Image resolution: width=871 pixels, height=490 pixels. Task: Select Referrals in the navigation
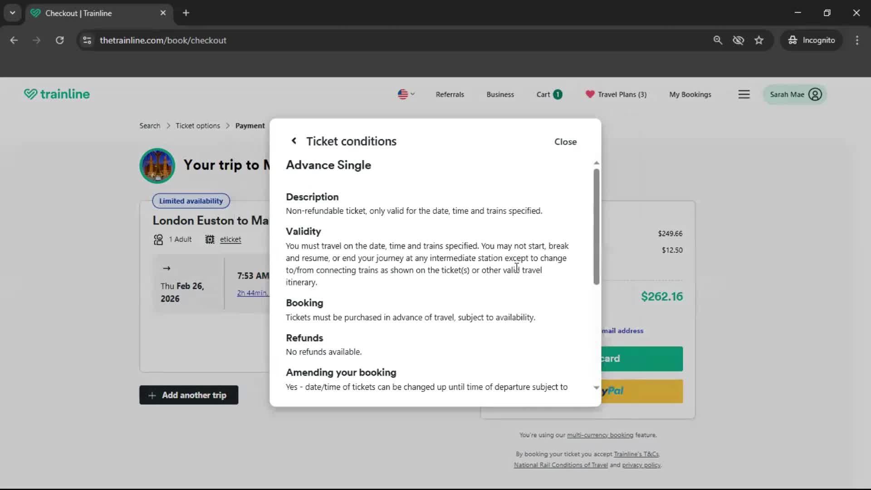[450, 94]
